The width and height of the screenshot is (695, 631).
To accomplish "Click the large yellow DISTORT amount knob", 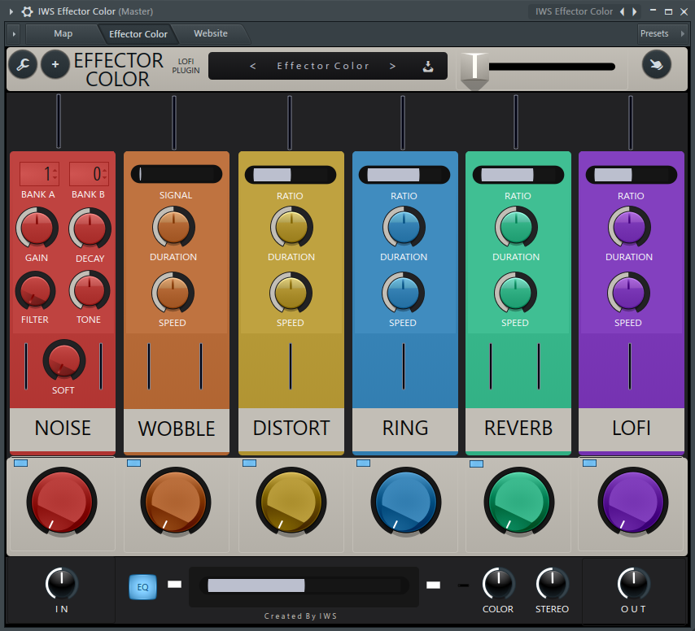I will (x=291, y=502).
